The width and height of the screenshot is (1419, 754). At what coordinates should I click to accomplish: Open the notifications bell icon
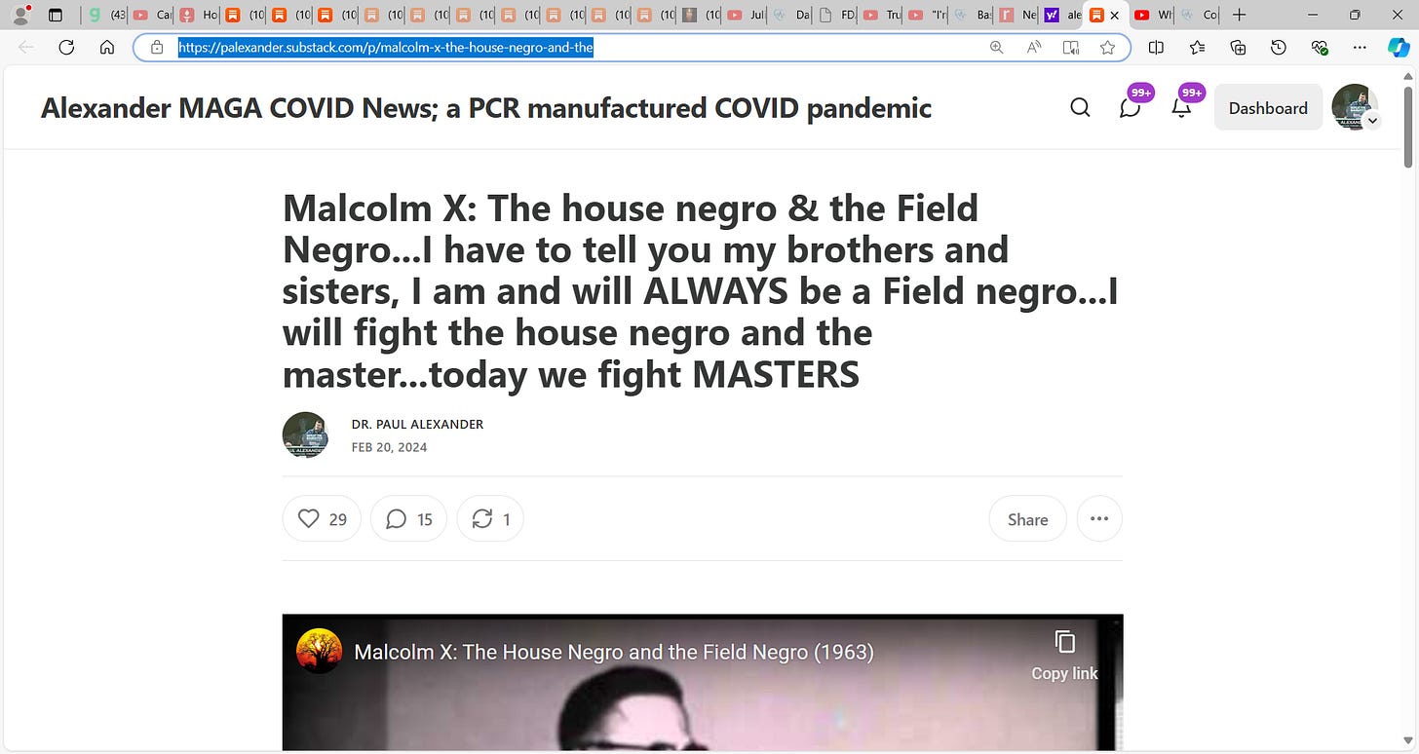pyautogui.click(x=1180, y=107)
